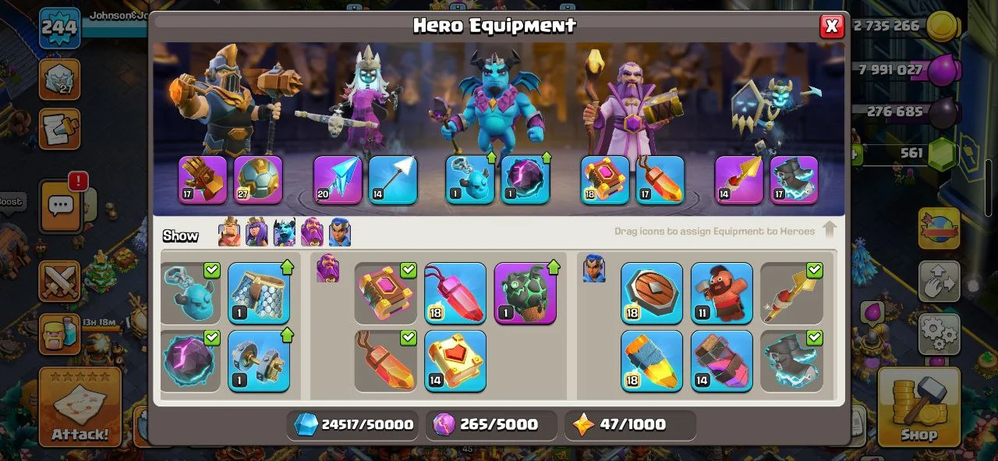Screen dimensions: 998x461
Task: Pick the Seeking Shield level 18 equipment
Action: [652, 293]
